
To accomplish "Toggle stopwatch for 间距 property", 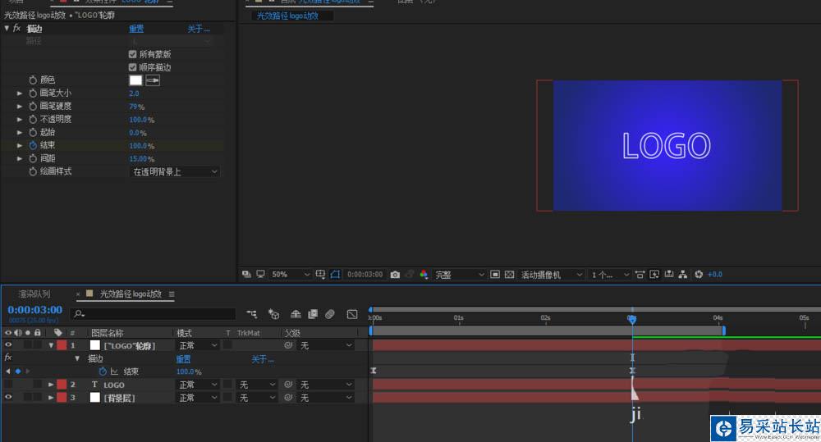I will (33, 158).
